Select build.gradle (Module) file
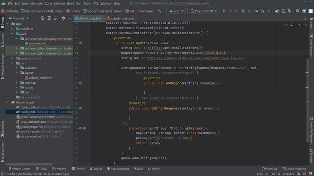The image size is (314, 176). point(39,112)
